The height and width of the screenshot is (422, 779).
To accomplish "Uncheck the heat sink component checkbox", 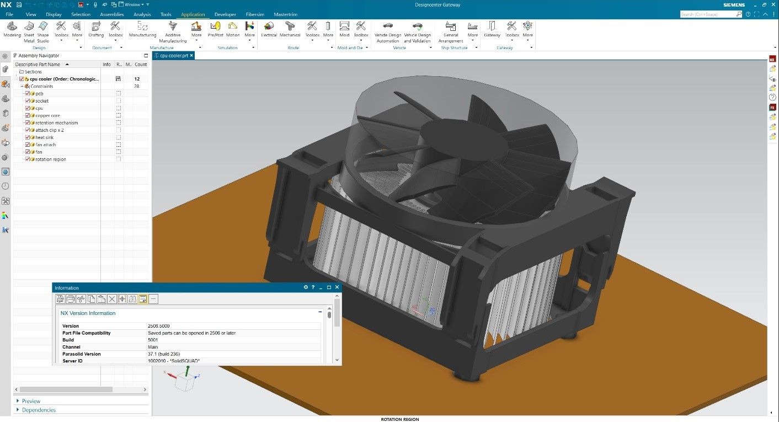I will tap(27, 137).
